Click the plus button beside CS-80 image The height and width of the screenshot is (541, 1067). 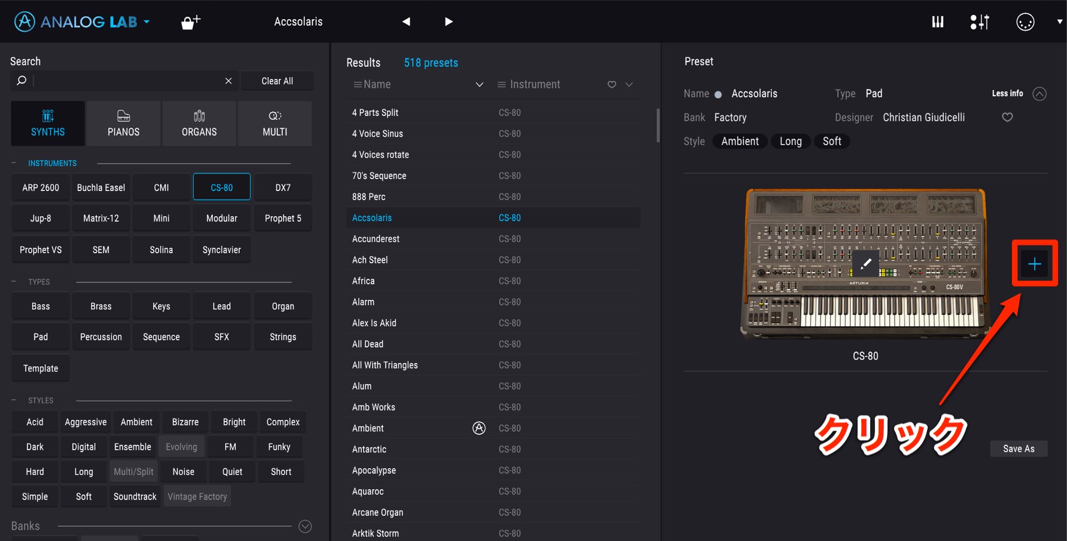1035,264
